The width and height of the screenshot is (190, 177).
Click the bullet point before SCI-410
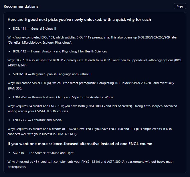pyautogui.click(x=9, y=153)
